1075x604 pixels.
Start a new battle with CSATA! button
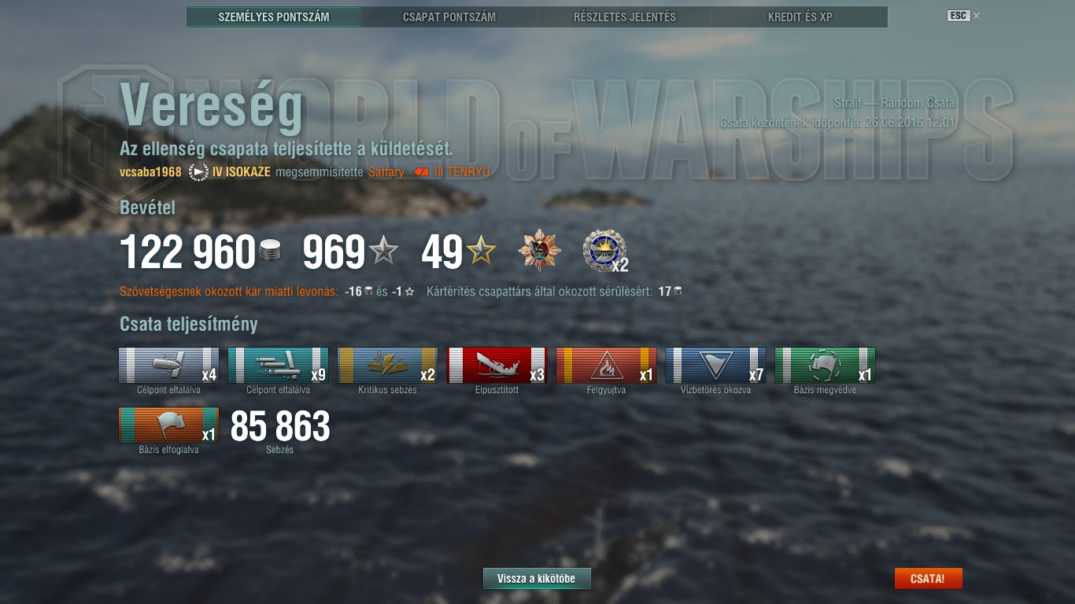pos(928,579)
